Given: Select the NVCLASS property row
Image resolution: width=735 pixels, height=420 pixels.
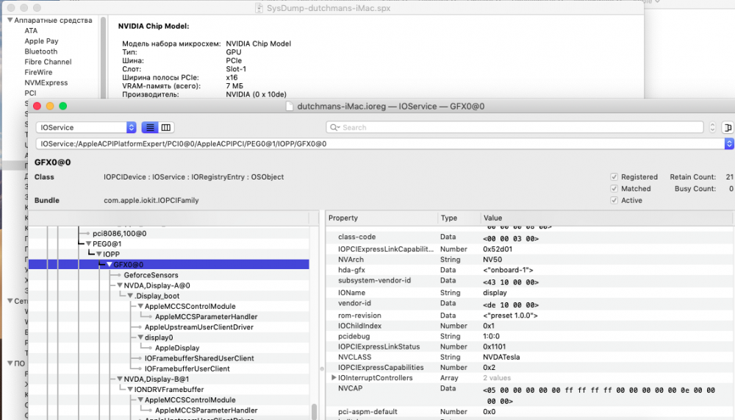Looking at the screenshot, I should (x=530, y=357).
